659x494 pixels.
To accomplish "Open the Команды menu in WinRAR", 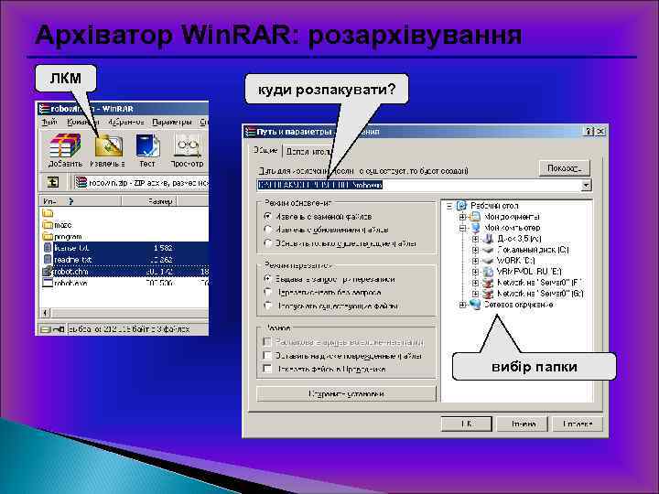I will click(82, 122).
